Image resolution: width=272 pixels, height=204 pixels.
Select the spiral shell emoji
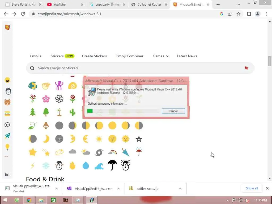(73, 86)
